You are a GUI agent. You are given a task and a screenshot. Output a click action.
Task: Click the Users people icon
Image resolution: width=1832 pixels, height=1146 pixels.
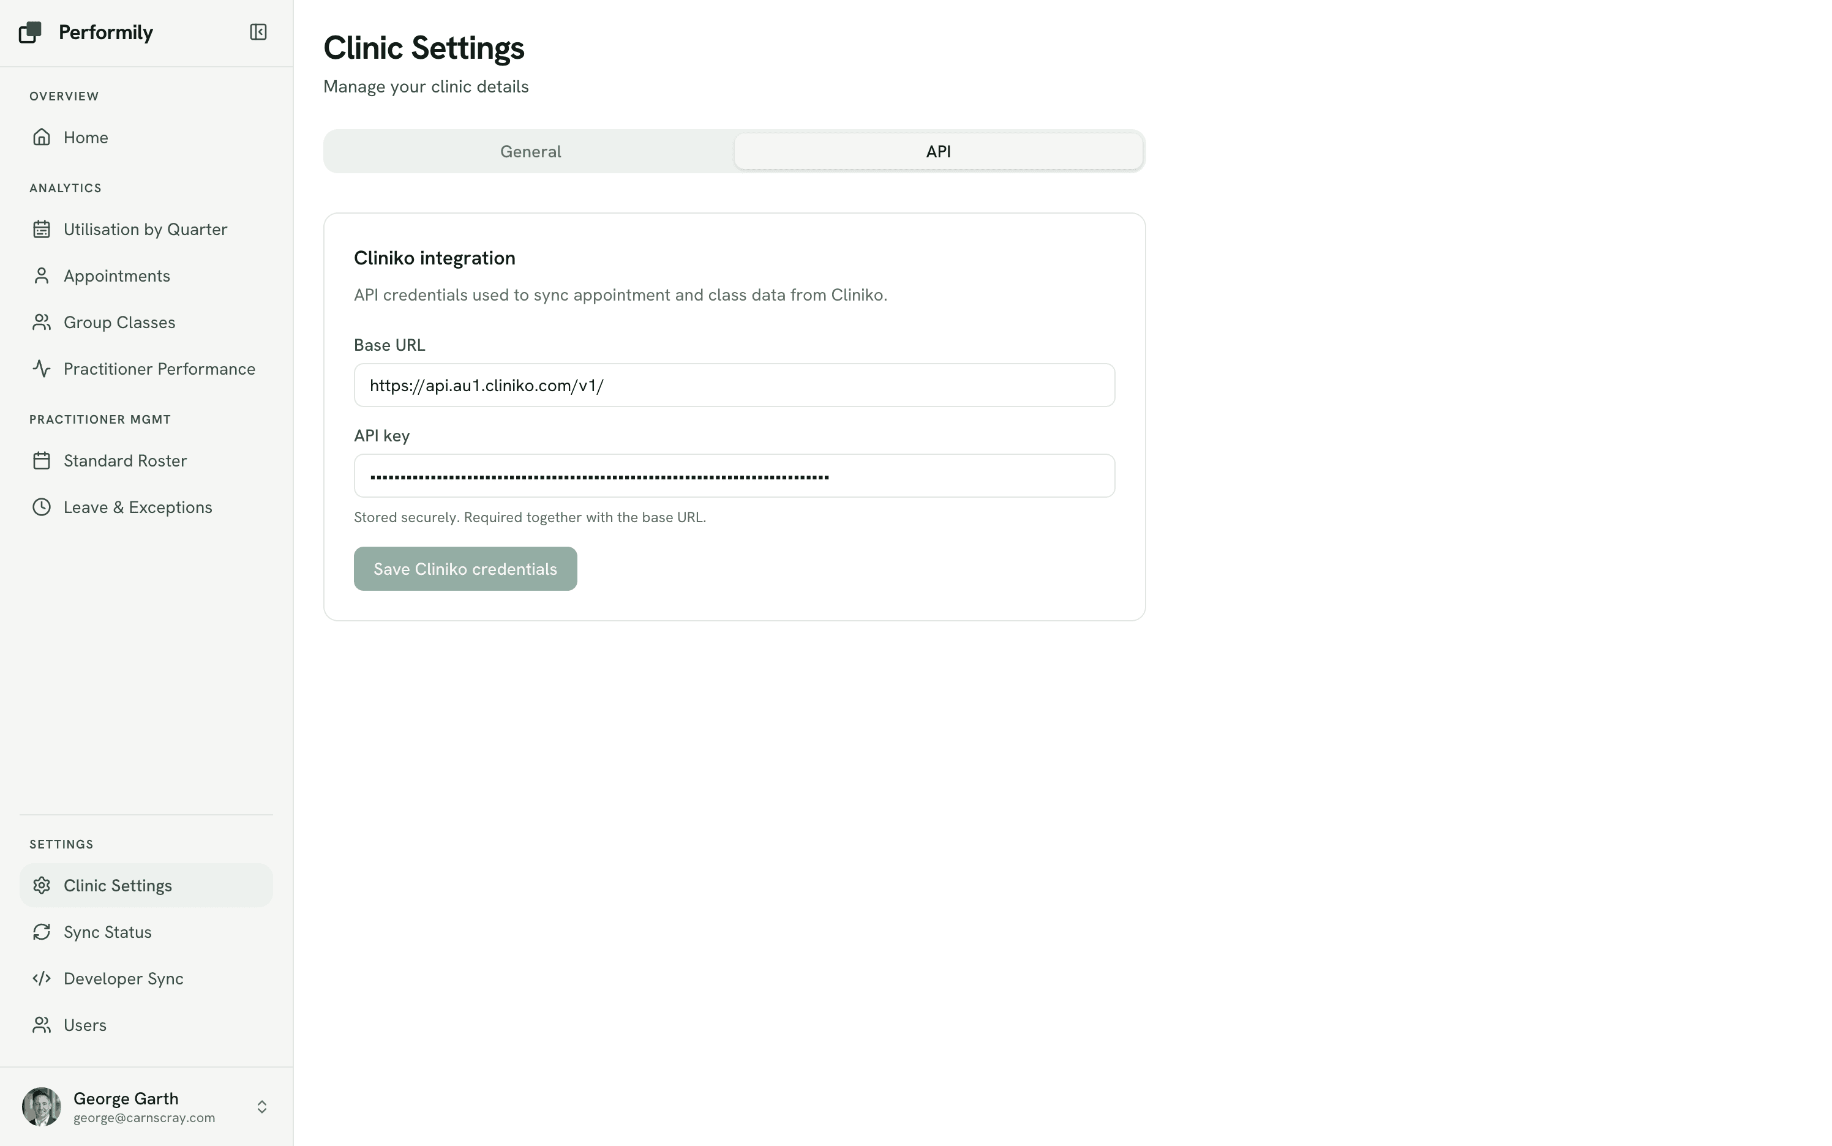42,1025
